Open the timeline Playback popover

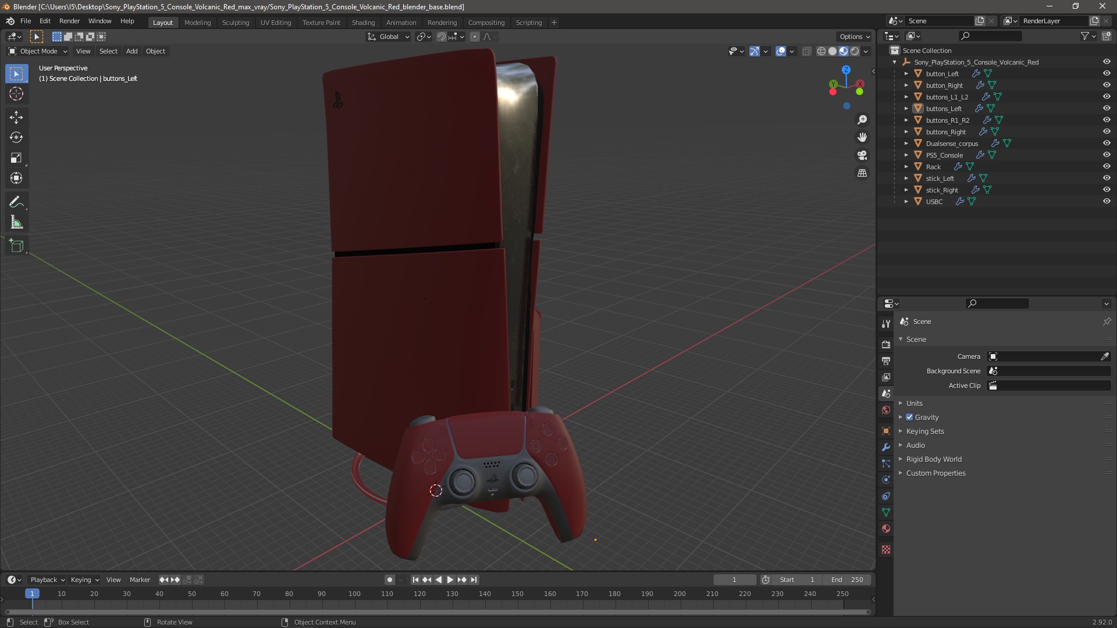tap(47, 580)
